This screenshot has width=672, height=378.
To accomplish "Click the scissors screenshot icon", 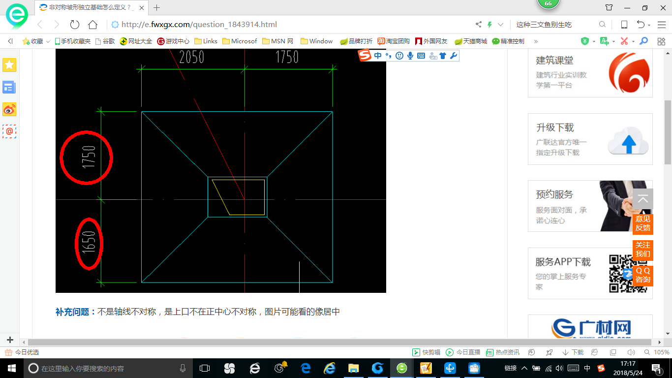I will coord(624,41).
